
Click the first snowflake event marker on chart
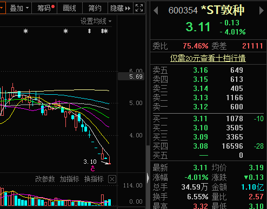pos(25,31)
